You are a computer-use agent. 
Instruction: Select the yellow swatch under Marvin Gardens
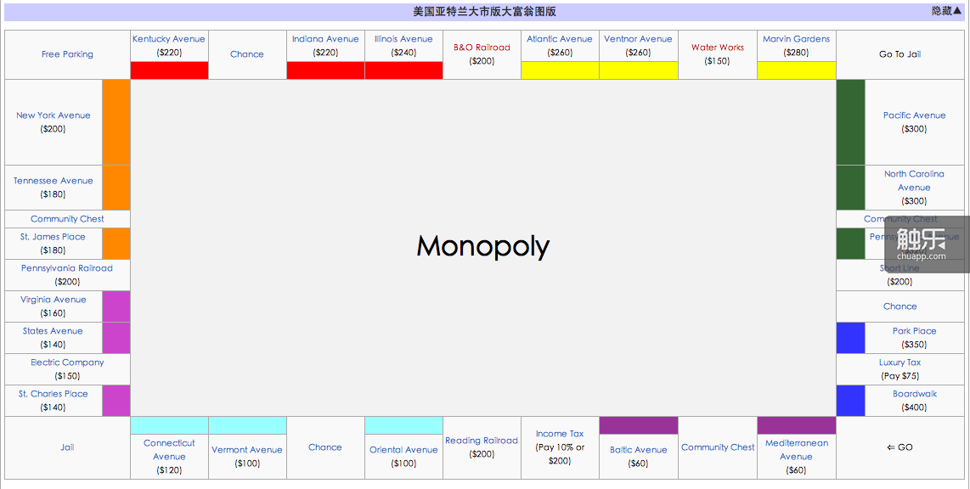click(x=796, y=70)
